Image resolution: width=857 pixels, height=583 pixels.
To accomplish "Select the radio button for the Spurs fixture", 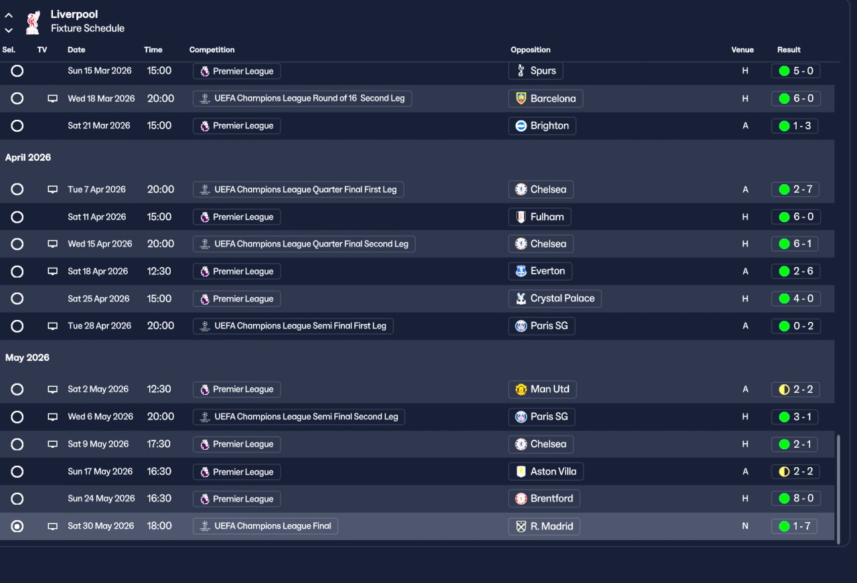I will click(17, 71).
